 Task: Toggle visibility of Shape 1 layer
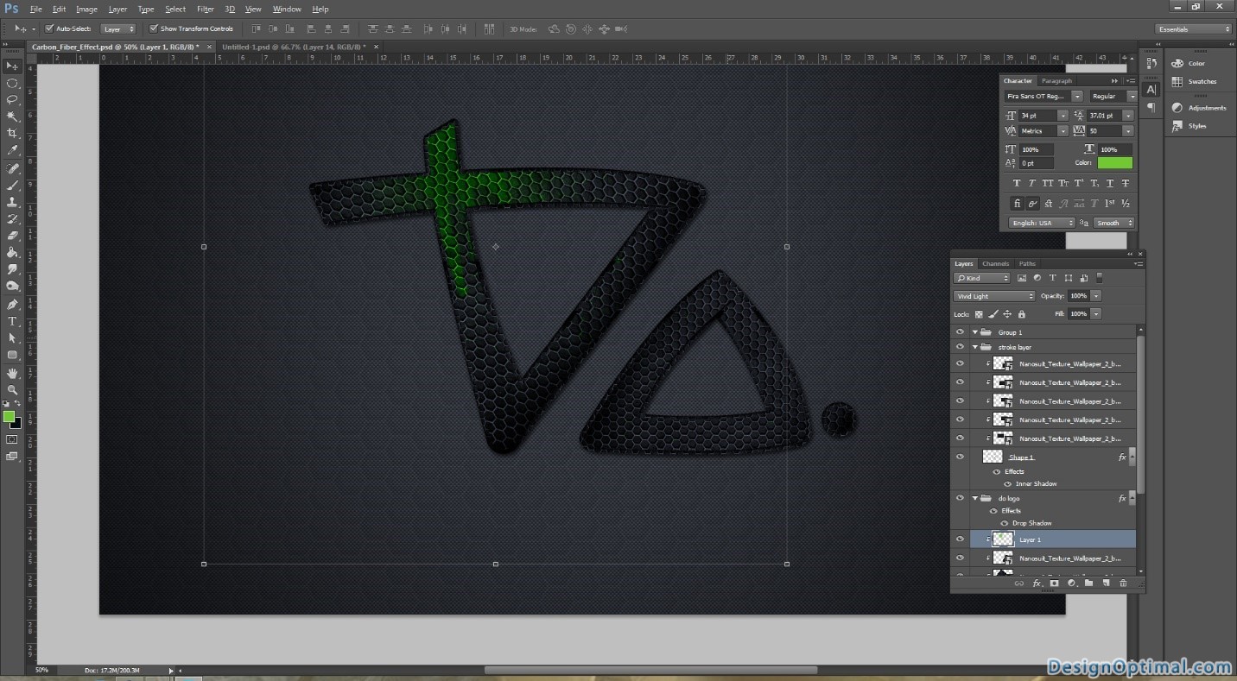coord(959,457)
